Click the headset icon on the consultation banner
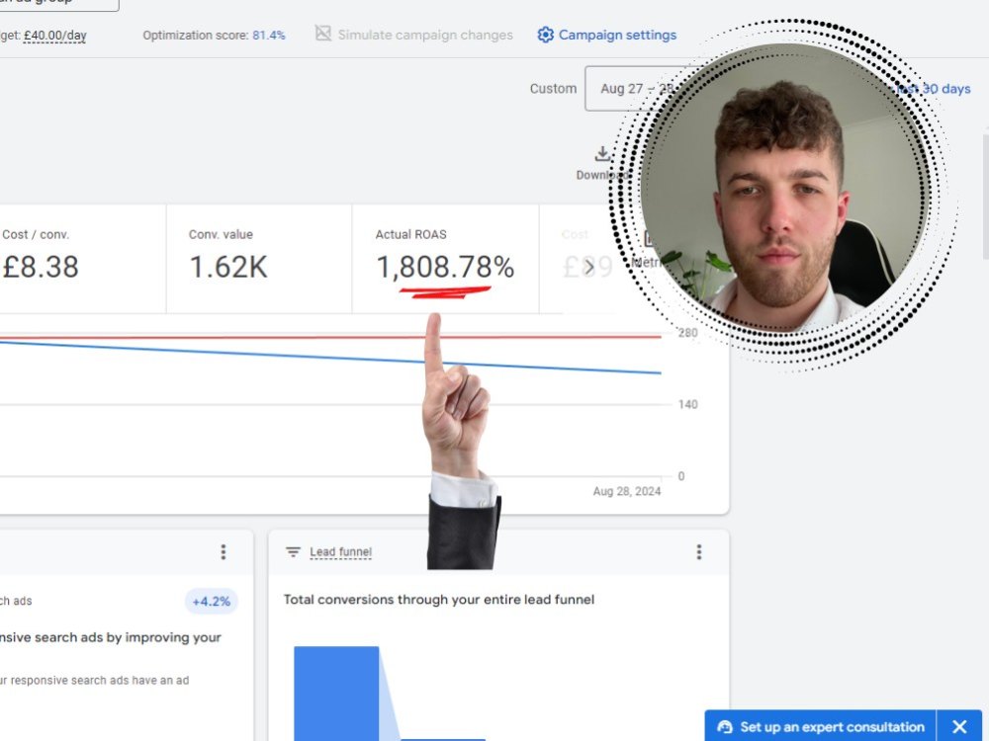 click(725, 726)
